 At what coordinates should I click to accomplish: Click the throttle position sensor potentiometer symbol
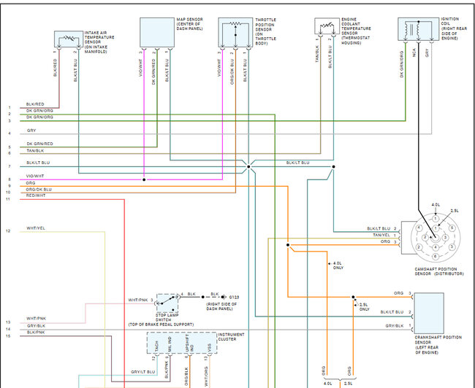[235, 32]
